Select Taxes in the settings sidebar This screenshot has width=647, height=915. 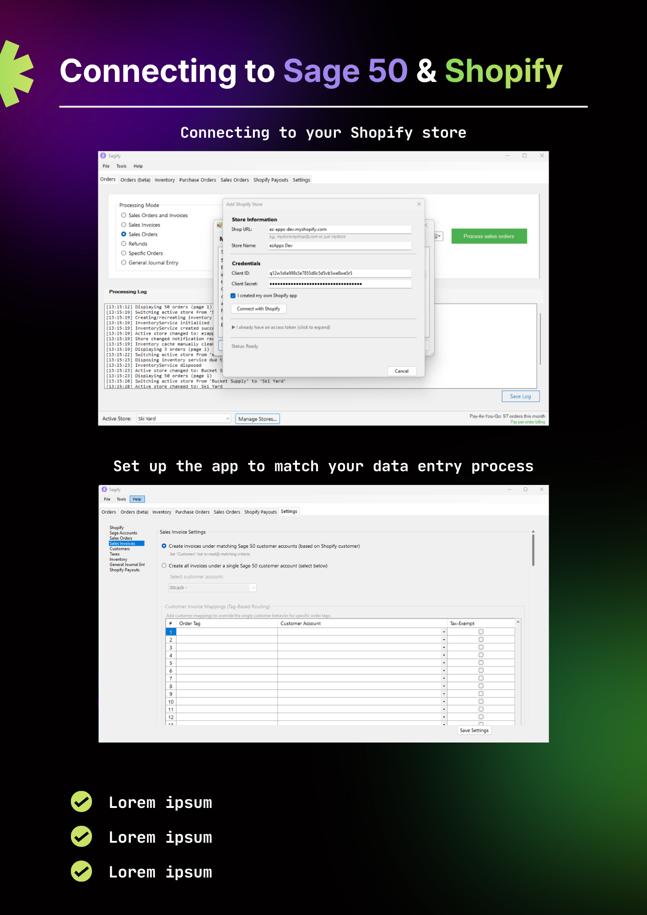(114, 554)
